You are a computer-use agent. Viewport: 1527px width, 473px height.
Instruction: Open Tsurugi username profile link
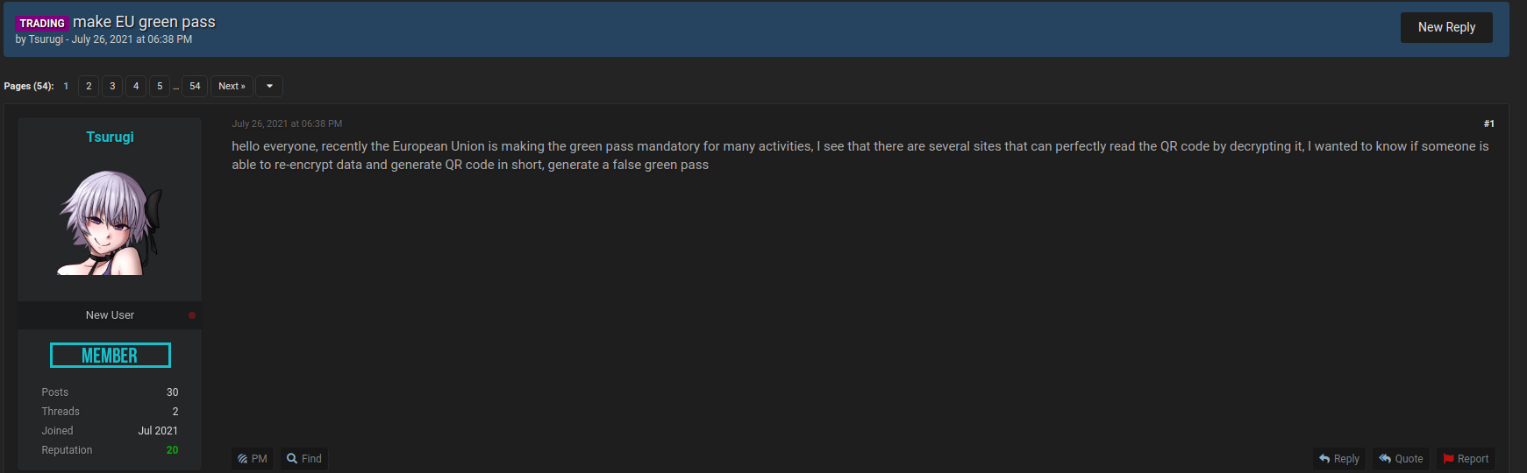(110, 137)
